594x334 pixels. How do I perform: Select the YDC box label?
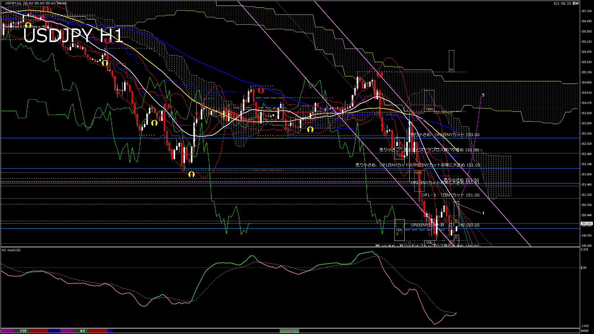(399, 230)
